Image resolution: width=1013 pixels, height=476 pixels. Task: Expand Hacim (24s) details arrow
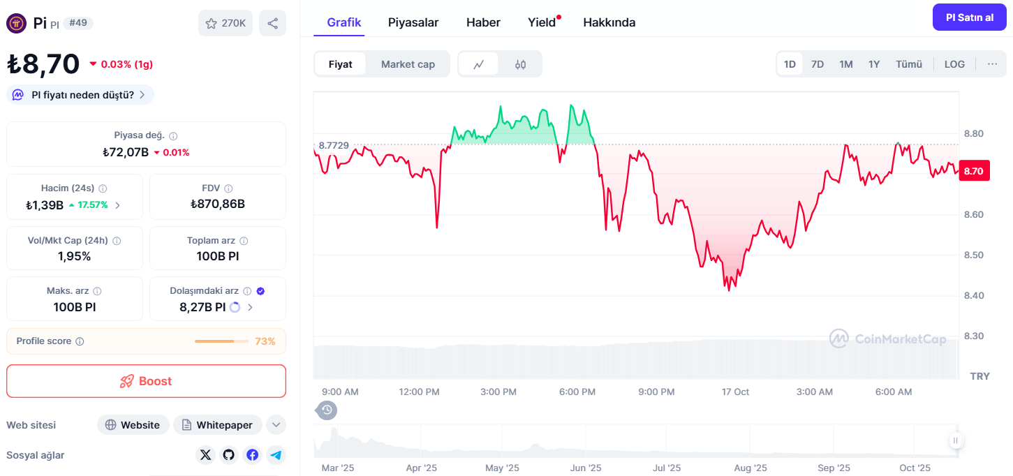pos(117,205)
